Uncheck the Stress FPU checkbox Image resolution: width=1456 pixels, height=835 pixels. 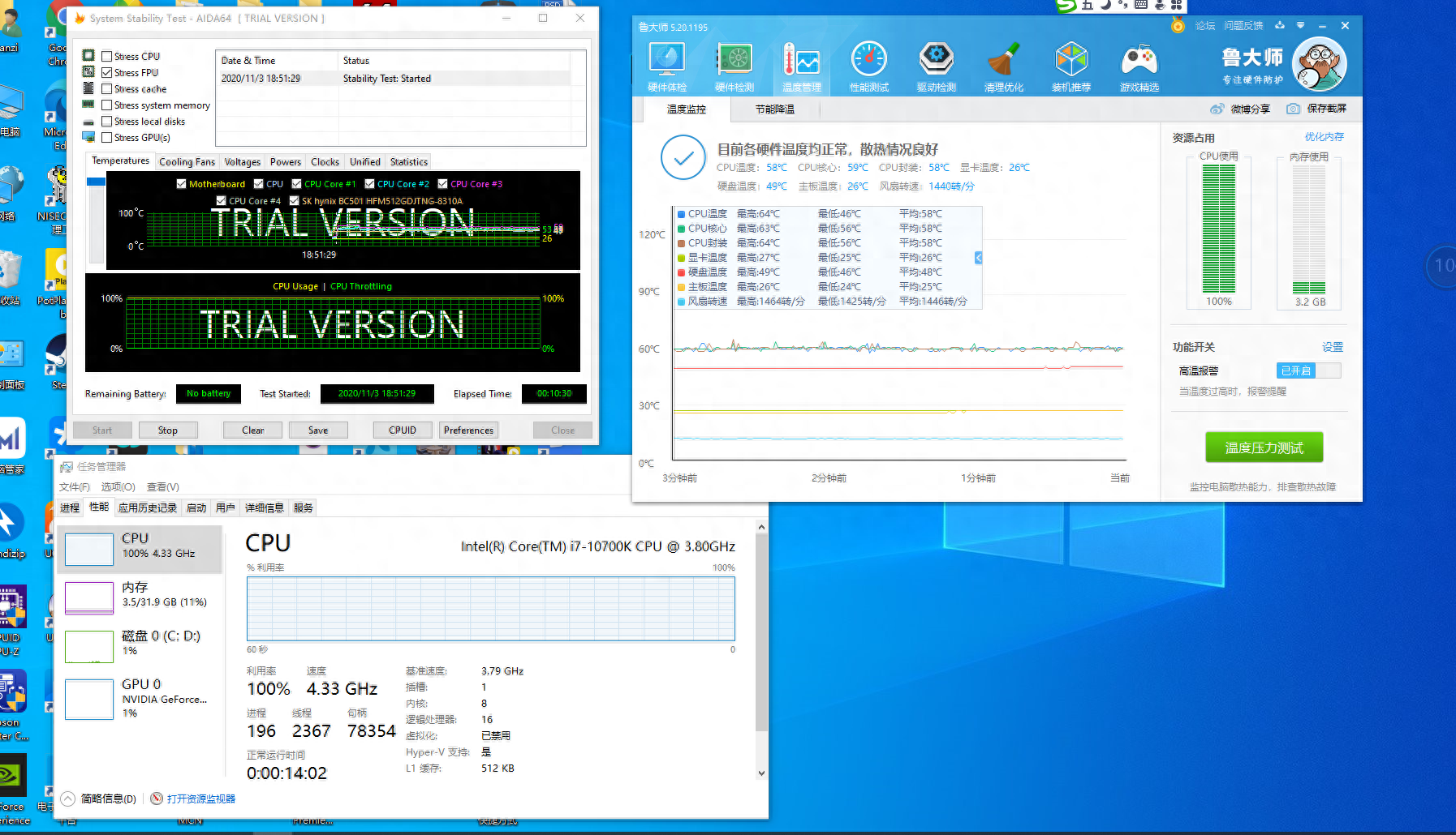click(x=106, y=72)
